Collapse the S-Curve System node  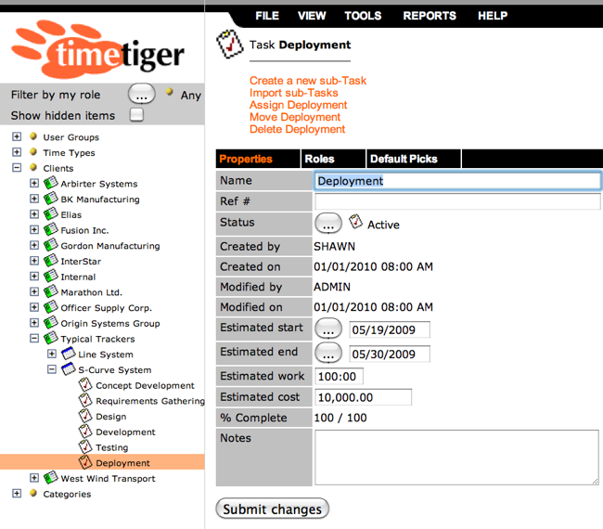[x=52, y=369]
